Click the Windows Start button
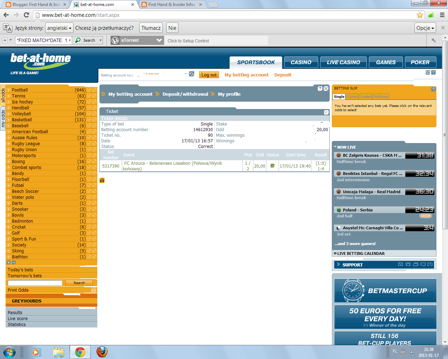Screen dimensions: 448x359 click(9, 352)
